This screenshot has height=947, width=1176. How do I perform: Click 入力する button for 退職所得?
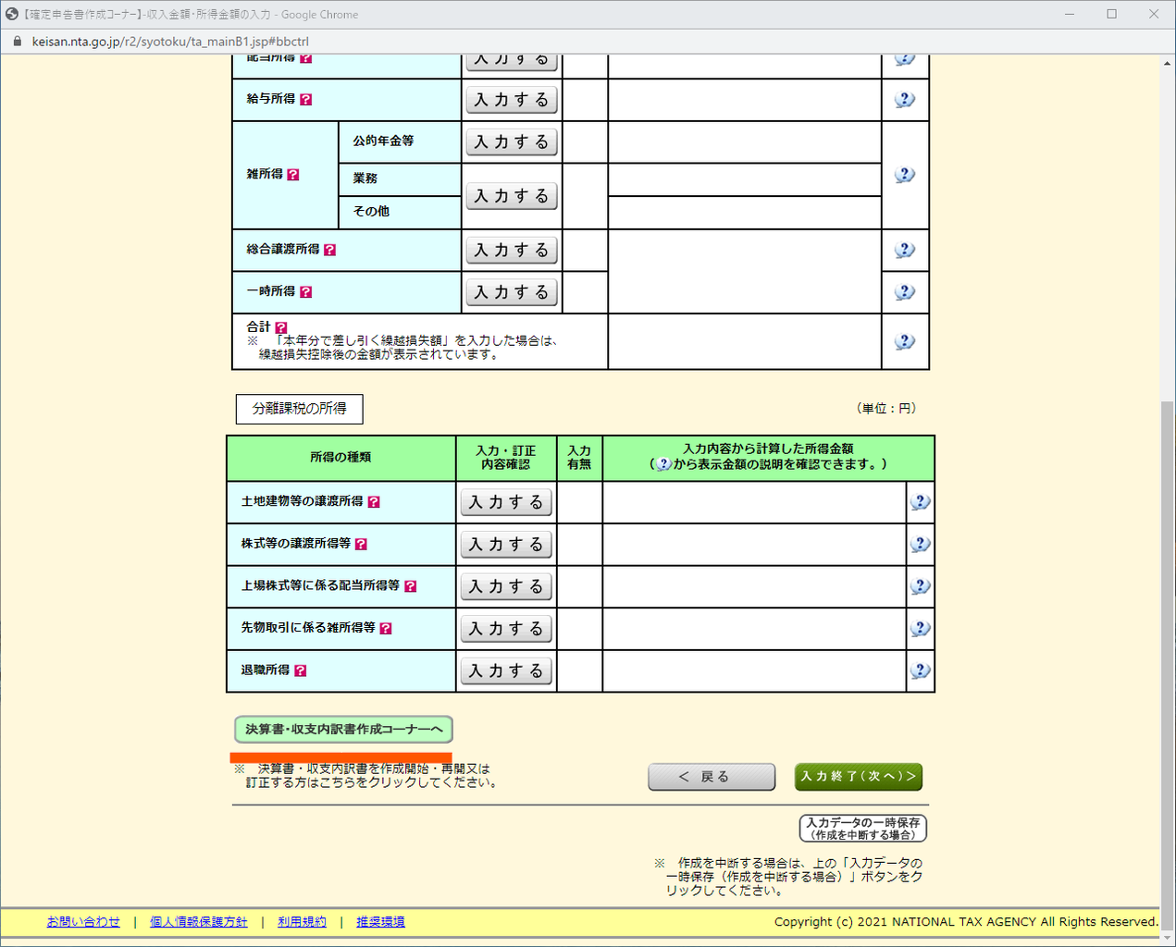point(506,670)
